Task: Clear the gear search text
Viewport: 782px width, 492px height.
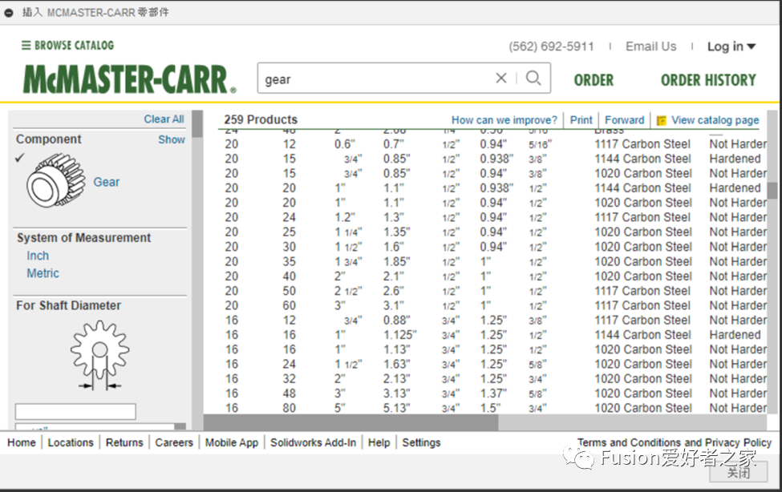Action: pos(501,79)
